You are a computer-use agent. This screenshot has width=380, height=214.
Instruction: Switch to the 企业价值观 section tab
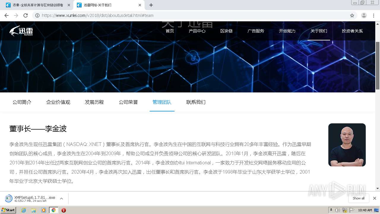(58, 102)
